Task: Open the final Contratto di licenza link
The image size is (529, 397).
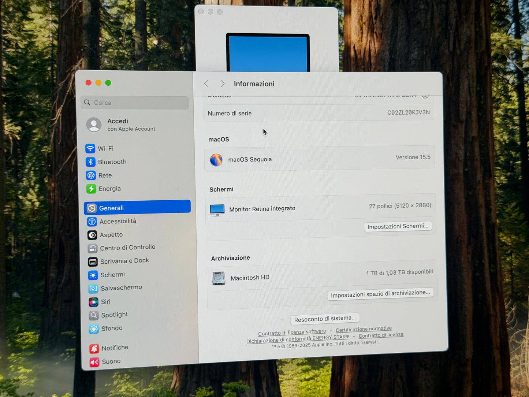Action: 381,335
